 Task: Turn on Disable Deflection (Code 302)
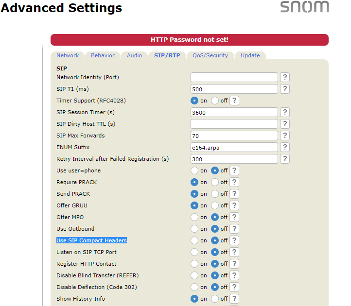click(194, 287)
